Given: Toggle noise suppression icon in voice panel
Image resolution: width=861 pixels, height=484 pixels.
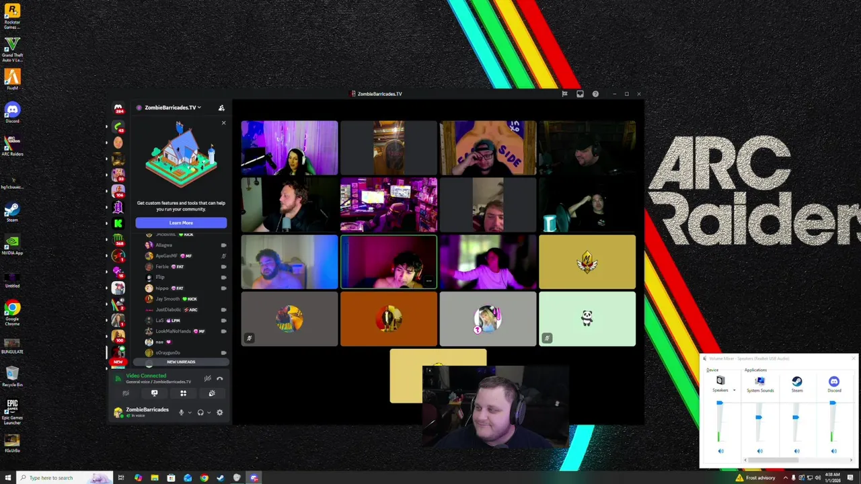Looking at the screenshot, I should point(208,378).
